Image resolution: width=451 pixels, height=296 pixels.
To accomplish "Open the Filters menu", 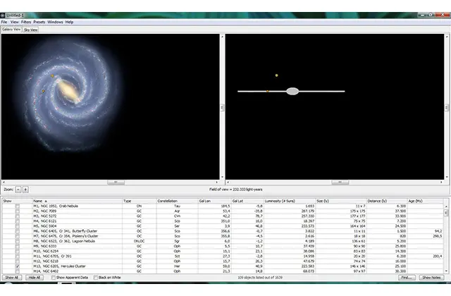I will (x=25, y=22).
